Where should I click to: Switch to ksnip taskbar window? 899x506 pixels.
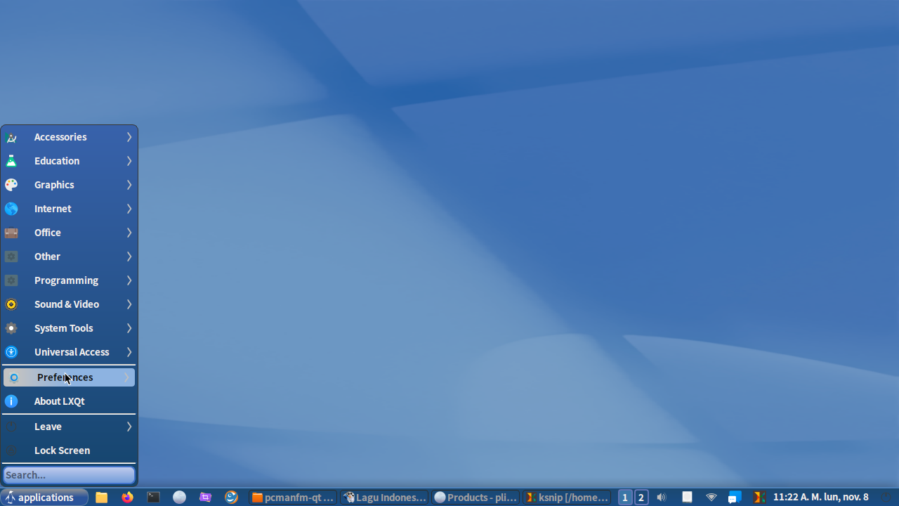pos(567,498)
